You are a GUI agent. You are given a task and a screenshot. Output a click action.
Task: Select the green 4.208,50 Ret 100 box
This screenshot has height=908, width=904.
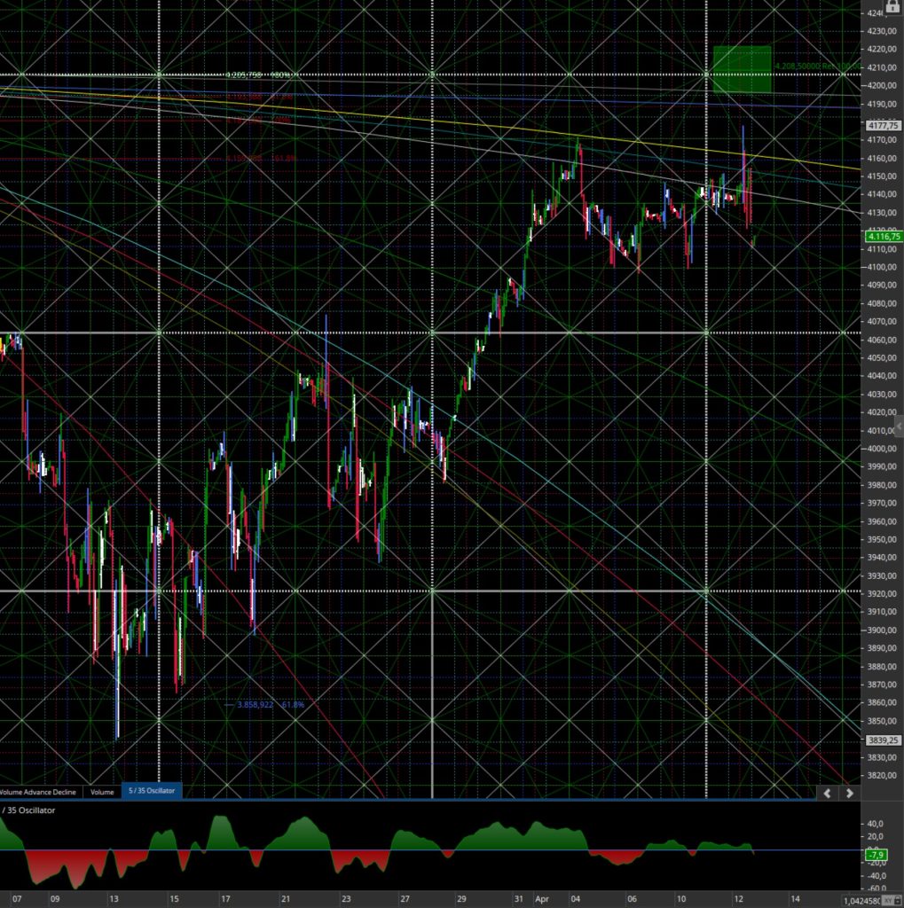click(x=743, y=69)
